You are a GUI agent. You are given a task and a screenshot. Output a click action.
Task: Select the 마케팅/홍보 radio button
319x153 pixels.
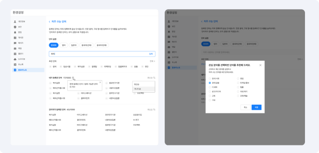click(x=238, y=83)
